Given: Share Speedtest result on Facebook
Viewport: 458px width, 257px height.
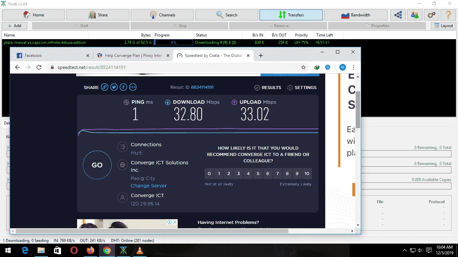Looking at the screenshot, I should tap(123, 87).
